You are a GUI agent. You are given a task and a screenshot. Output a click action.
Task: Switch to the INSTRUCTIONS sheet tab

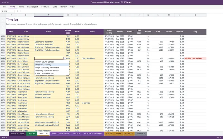[x=17, y=134]
